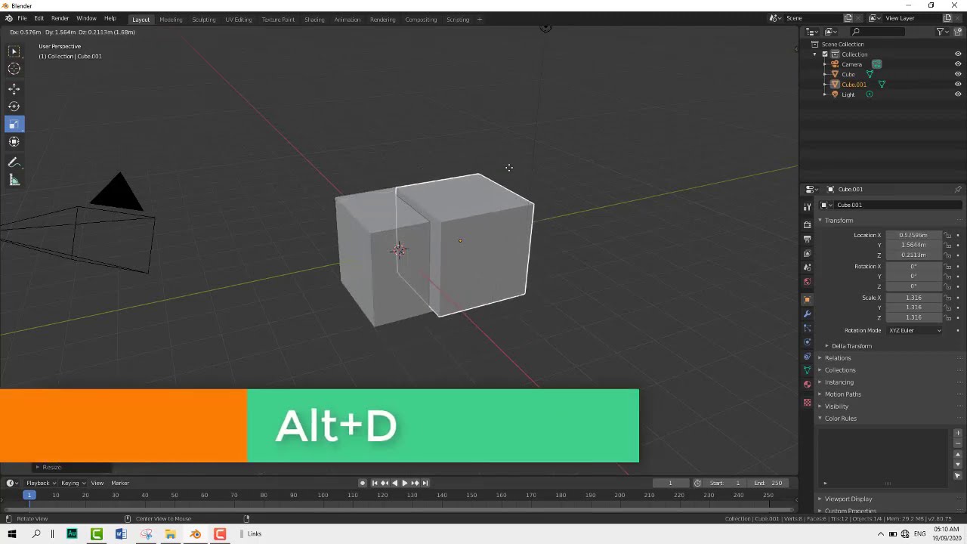This screenshot has width=967, height=544.
Task: Hide the Camera with its eye icon
Action: click(x=957, y=64)
